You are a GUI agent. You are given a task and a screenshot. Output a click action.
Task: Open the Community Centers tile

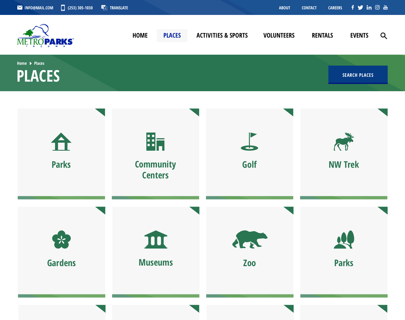155,154
